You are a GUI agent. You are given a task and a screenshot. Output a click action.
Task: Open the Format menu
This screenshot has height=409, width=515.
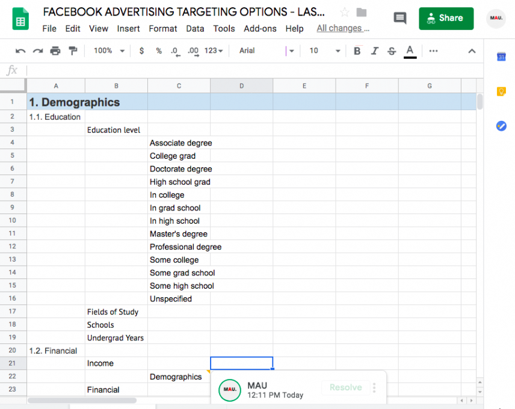tap(163, 29)
